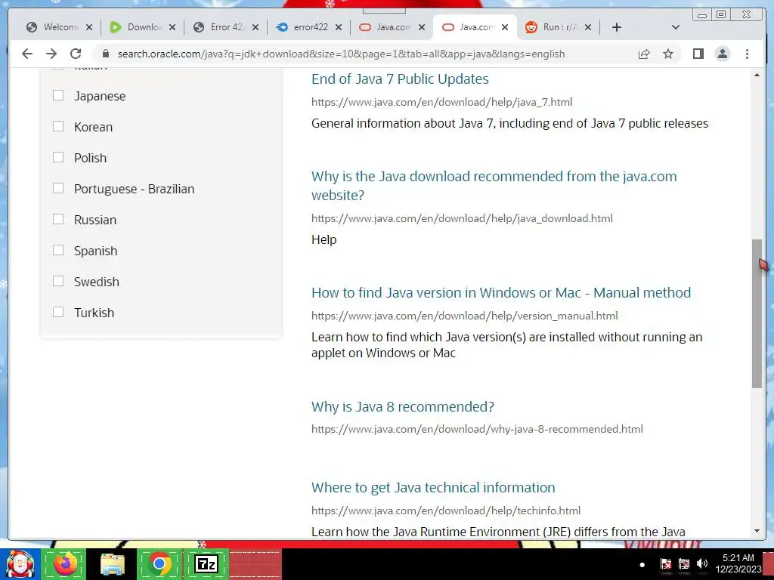Image resolution: width=774 pixels, height=580 pixels.
Task: Open File Explorer from the taskbar
Action: (x=113, y=563)
